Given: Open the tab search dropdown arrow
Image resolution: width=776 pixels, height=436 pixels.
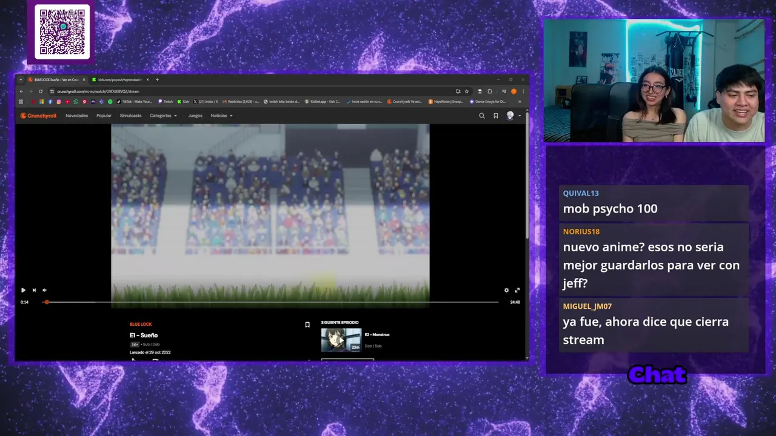Looking at the screenshot, I should point(21,79).
